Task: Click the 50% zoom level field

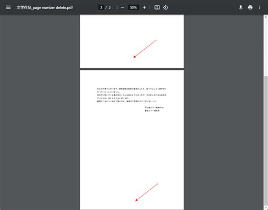Action: pyautogui.click(x=133, y=7)
